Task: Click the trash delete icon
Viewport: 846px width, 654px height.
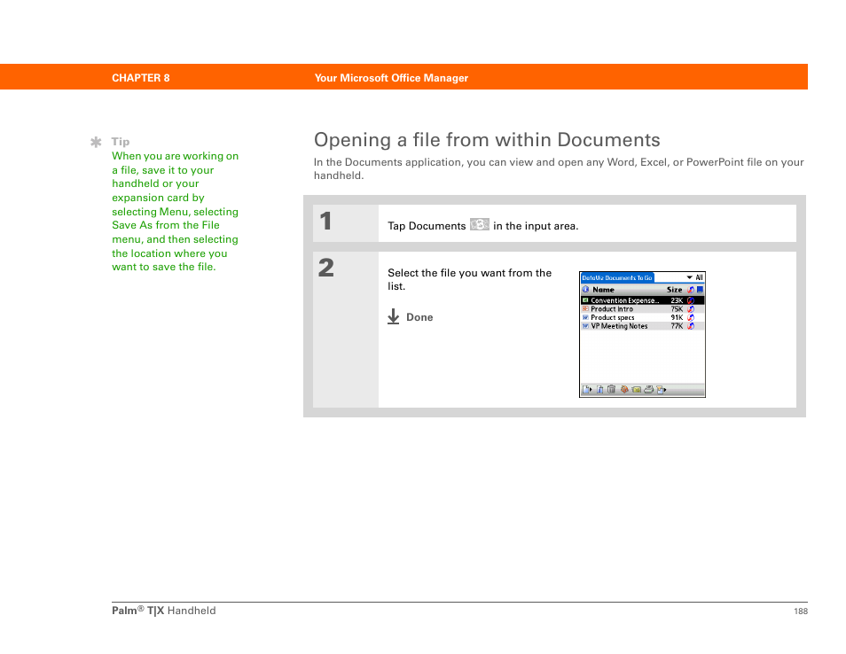Action: point(611,389)
